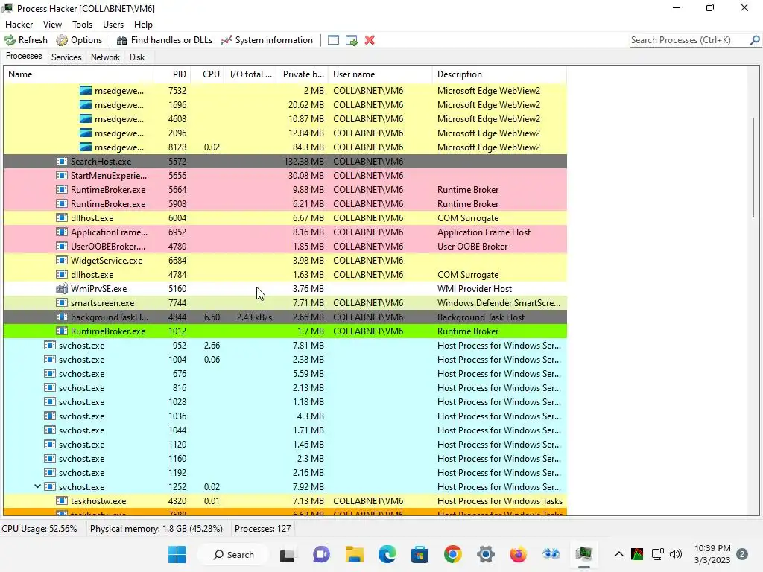Open the View menu
This screenshot has width=763, height=572.
point(52,25)
